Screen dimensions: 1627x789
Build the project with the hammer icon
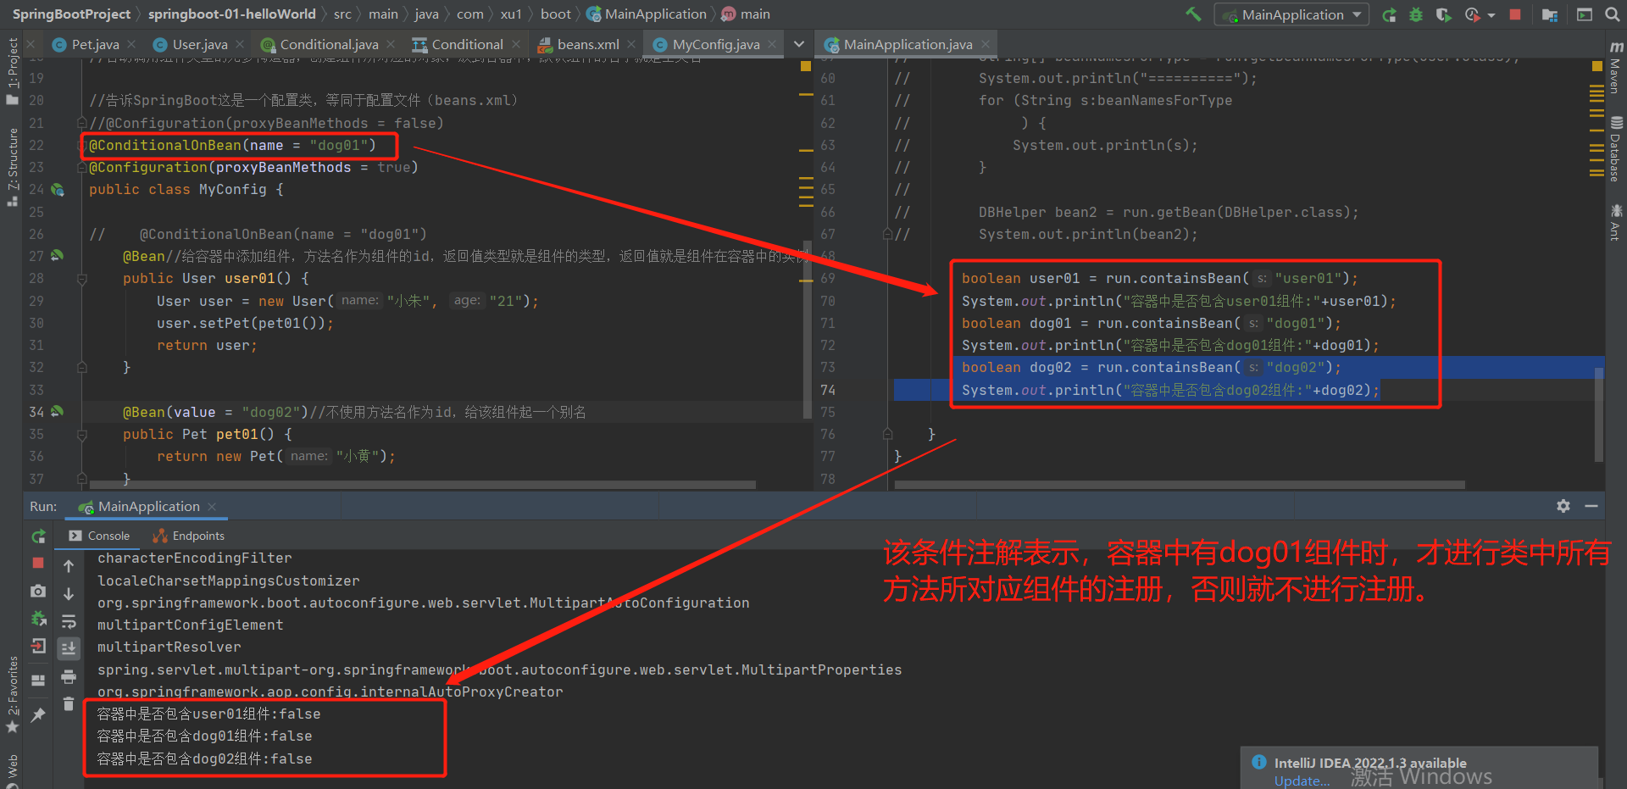(1193, 14)
